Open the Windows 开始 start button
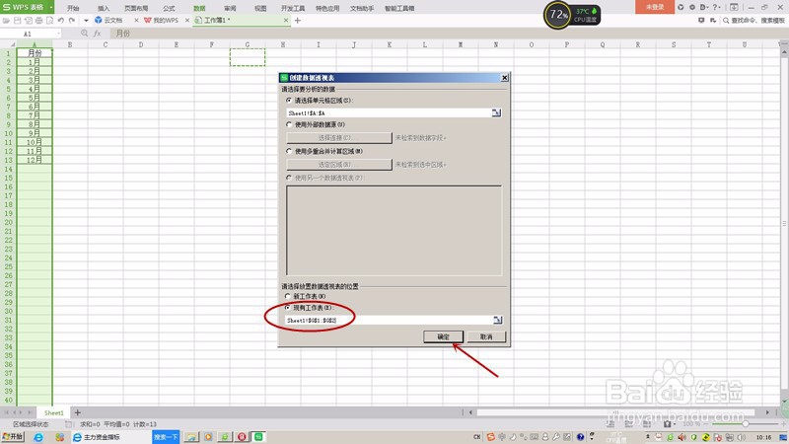 [x=13, y=437]
